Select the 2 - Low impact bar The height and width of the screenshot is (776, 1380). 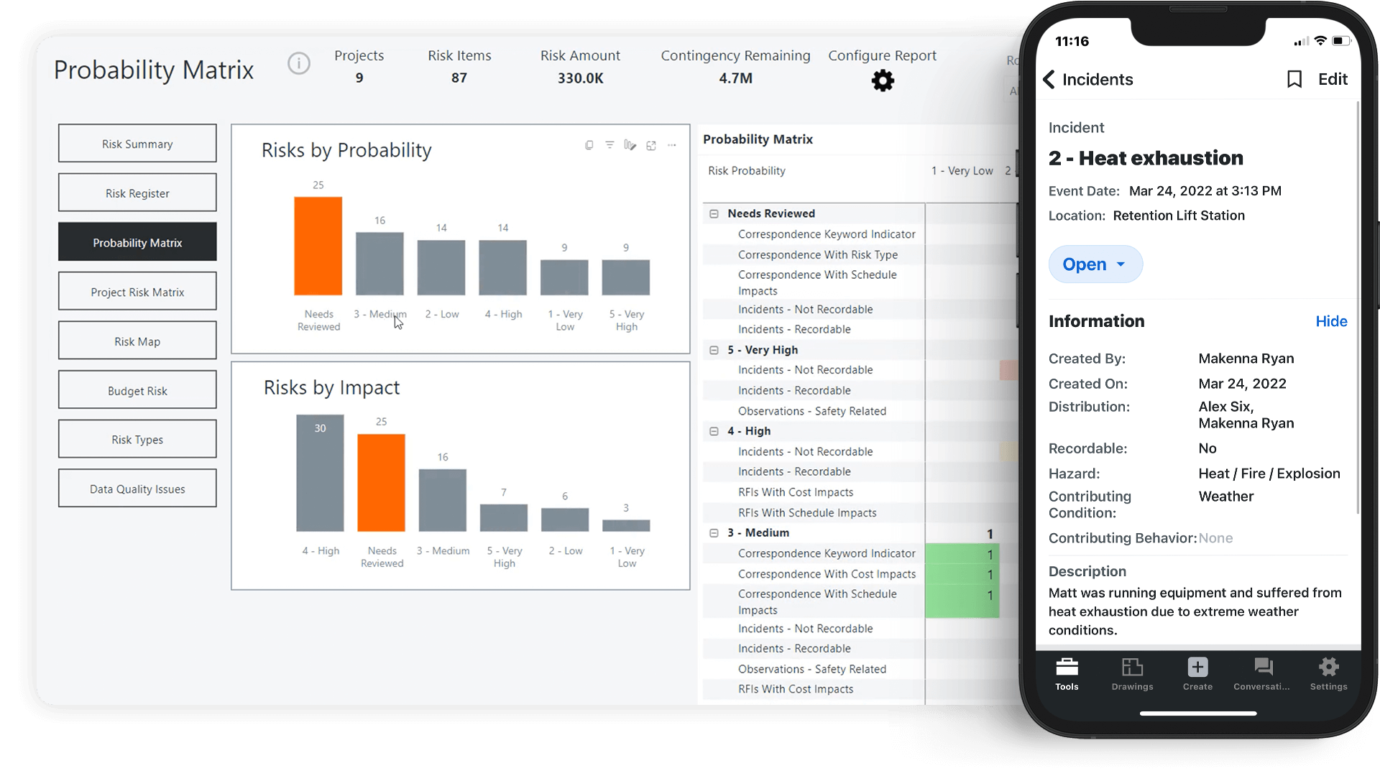point(565,519)
